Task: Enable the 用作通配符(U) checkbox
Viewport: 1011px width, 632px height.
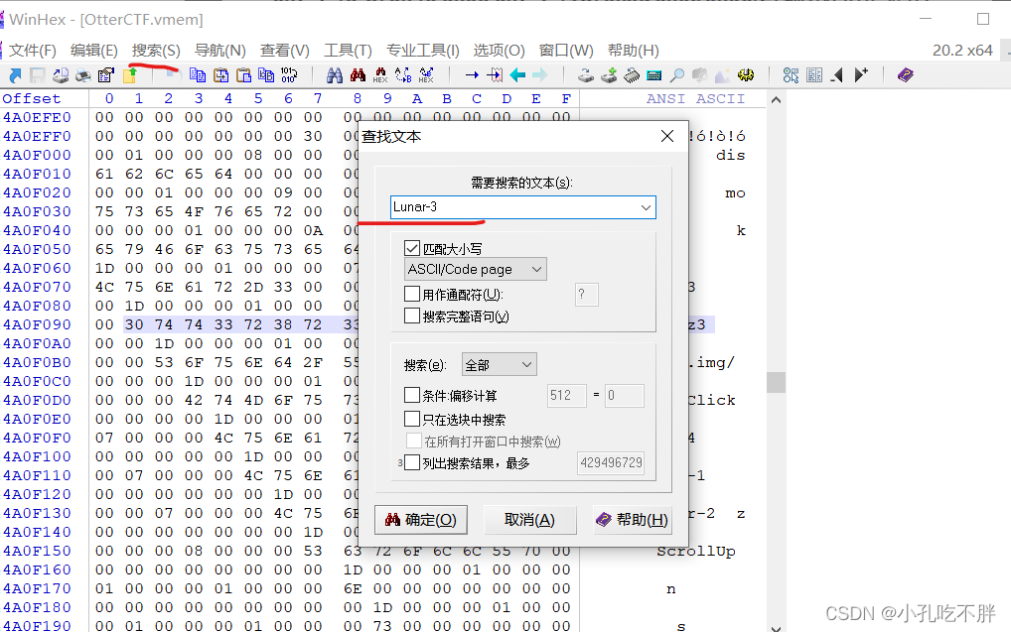Action: (x=412, y=294)
